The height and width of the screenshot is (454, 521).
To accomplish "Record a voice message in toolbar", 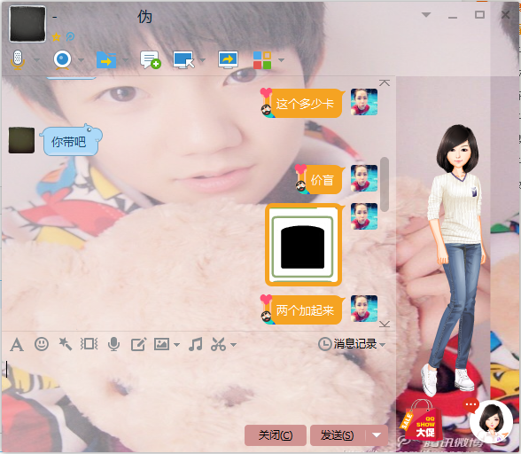I will tap(113, 344).
